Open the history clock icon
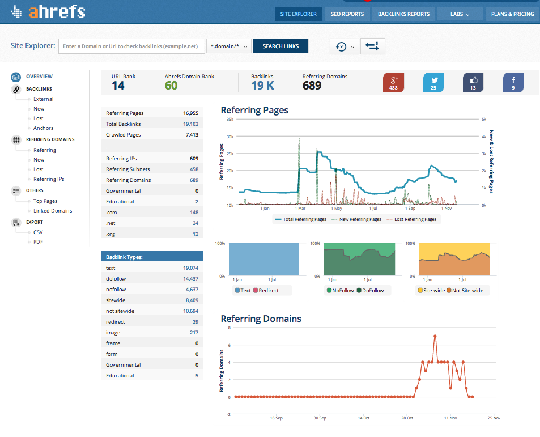Viewport: 540px width, 437px height. tap(341, 46)
